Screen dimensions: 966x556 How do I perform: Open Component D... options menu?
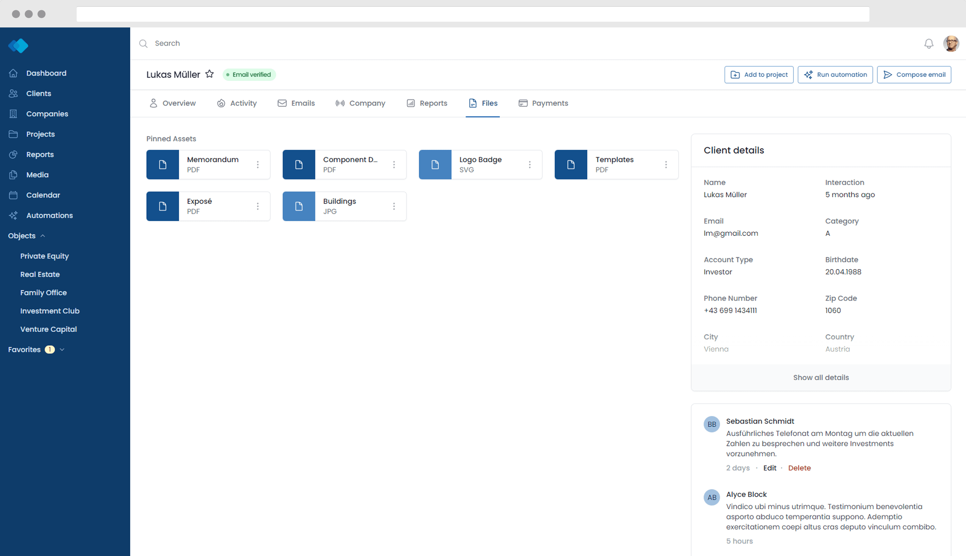coord(394,165)
